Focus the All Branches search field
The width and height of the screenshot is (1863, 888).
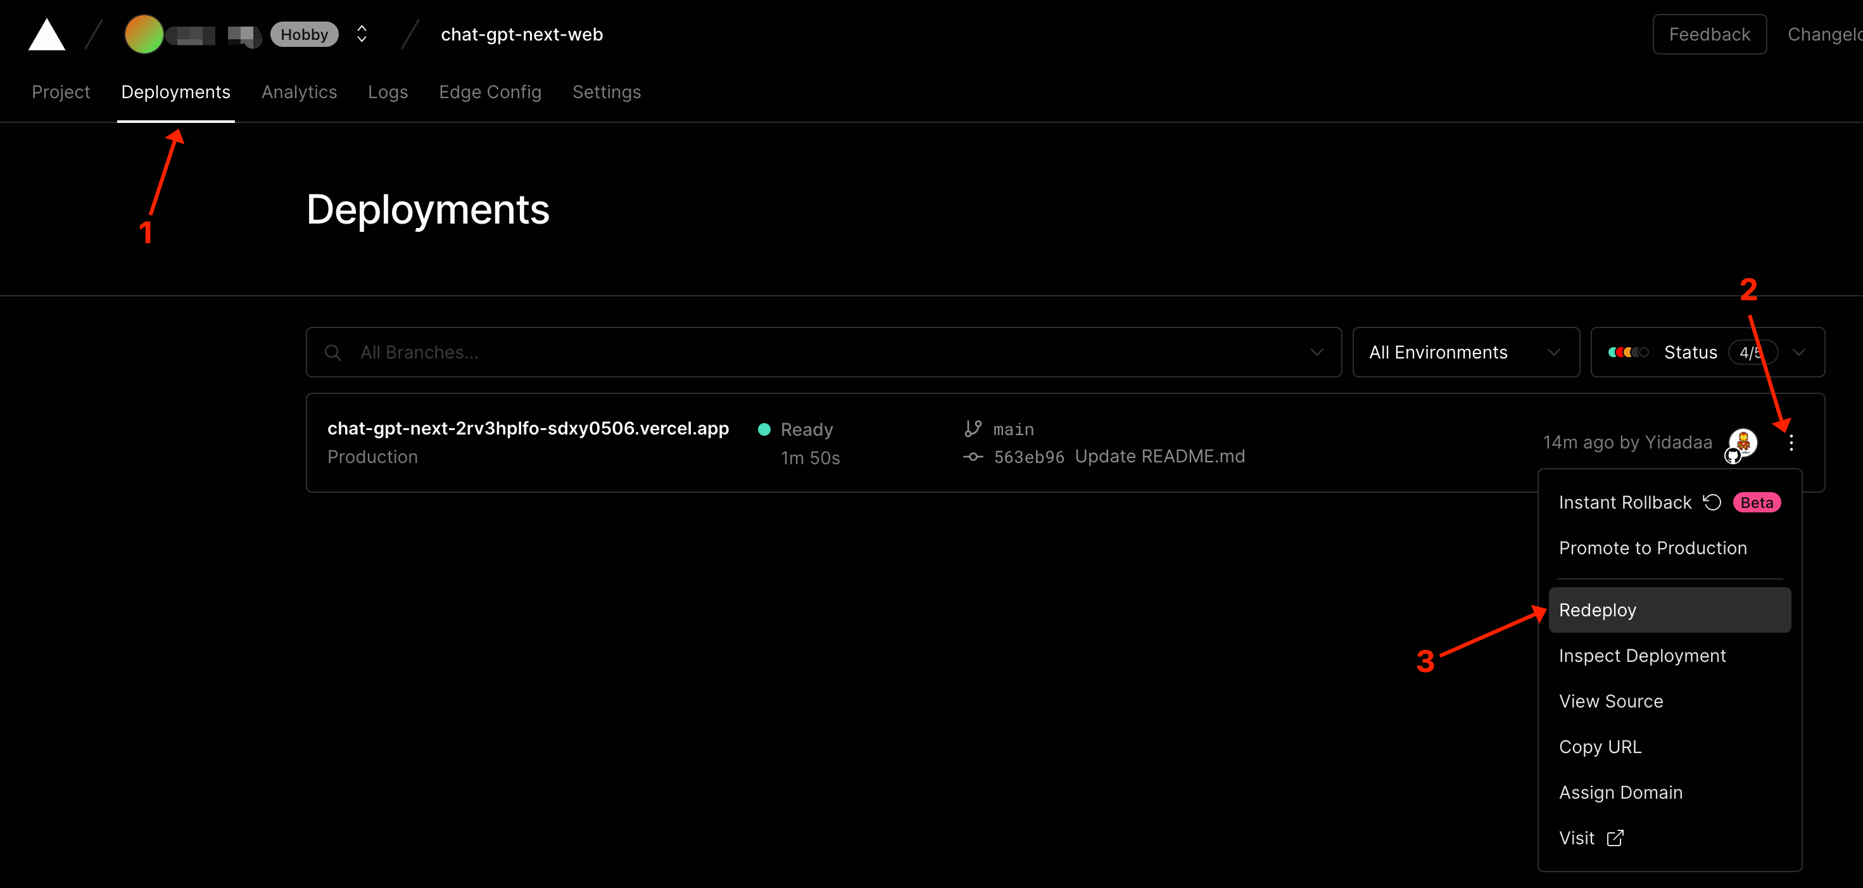click(x=823, y=352)
